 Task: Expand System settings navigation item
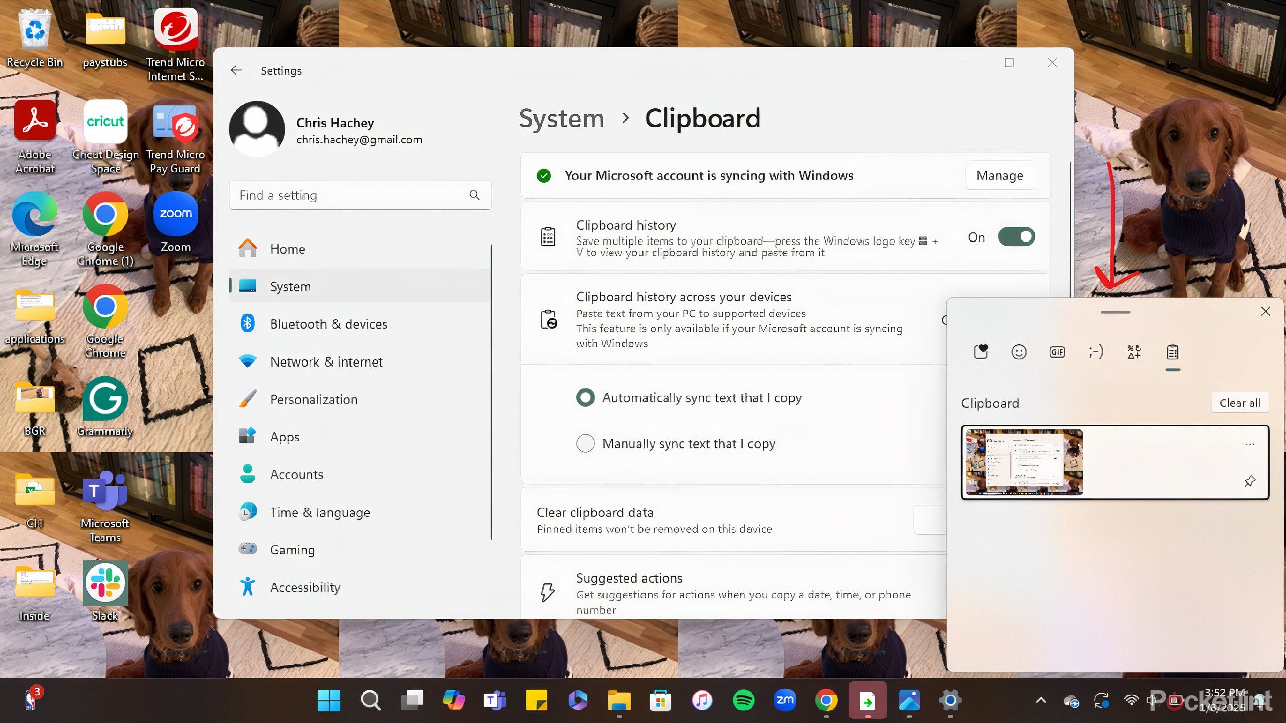click(290, 286)
